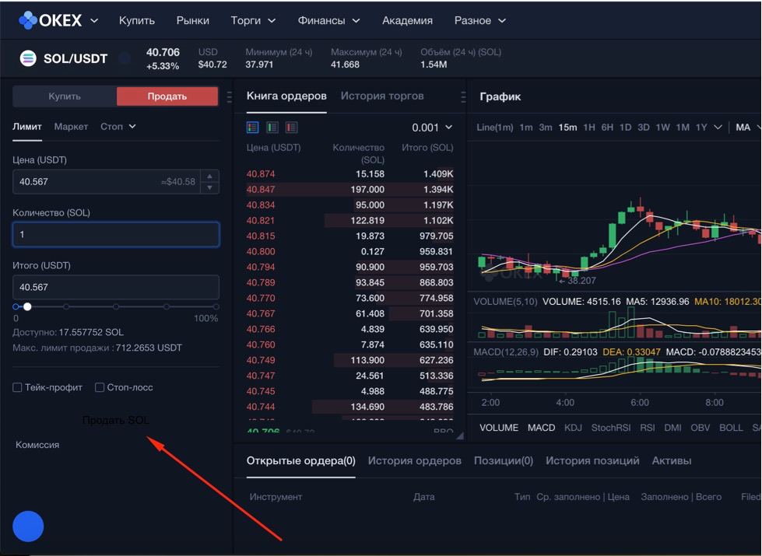
Task: Switch to the Продать sell toggle
Action: pos(167,96)
